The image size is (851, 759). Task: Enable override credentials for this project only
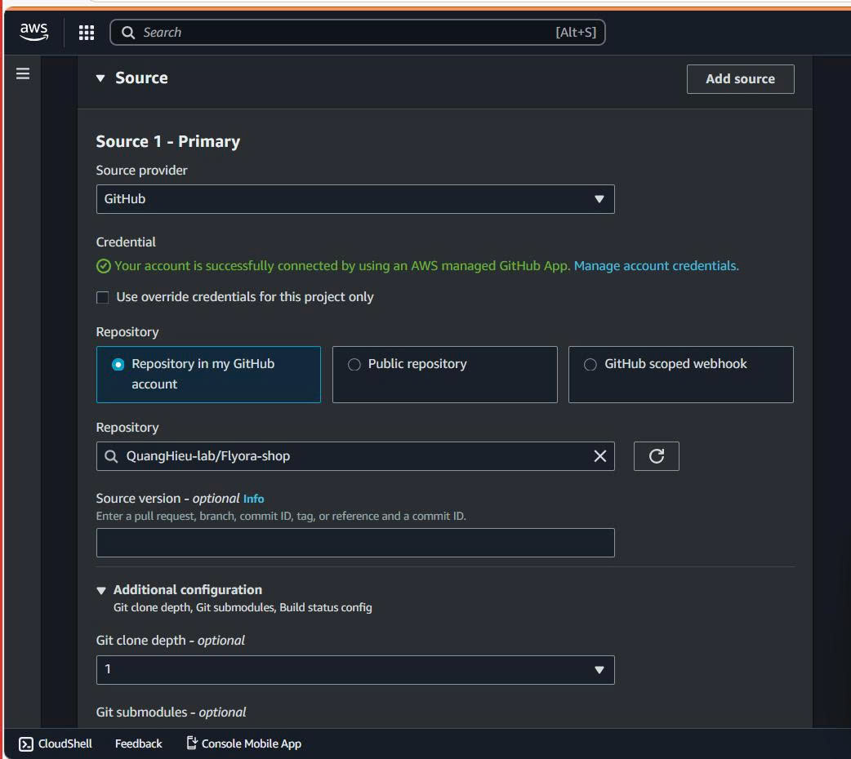[103, 297]
